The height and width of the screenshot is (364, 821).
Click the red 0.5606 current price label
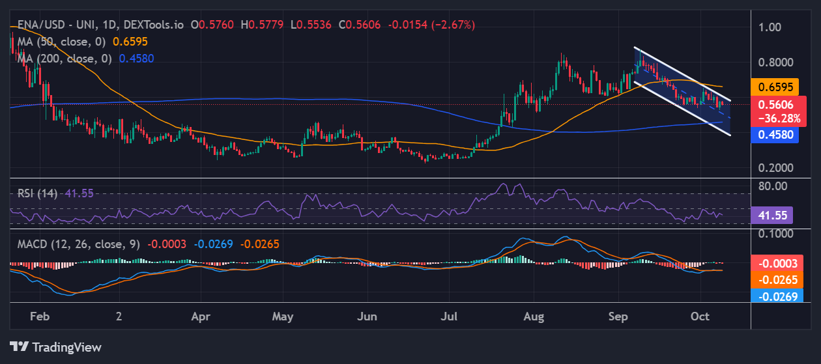[772, 104]
